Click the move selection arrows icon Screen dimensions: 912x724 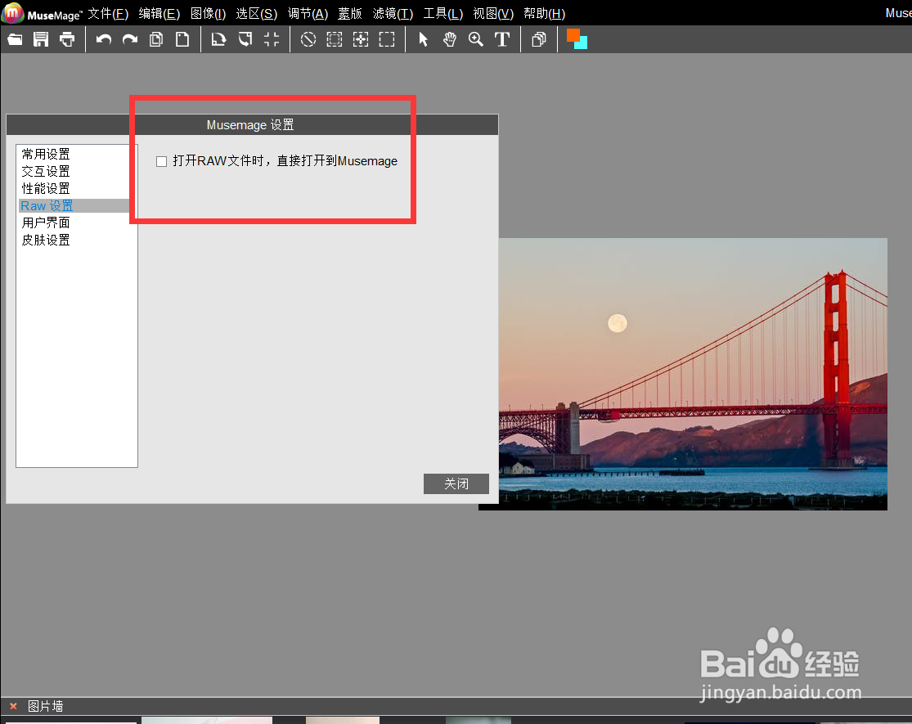click(361, 39)
